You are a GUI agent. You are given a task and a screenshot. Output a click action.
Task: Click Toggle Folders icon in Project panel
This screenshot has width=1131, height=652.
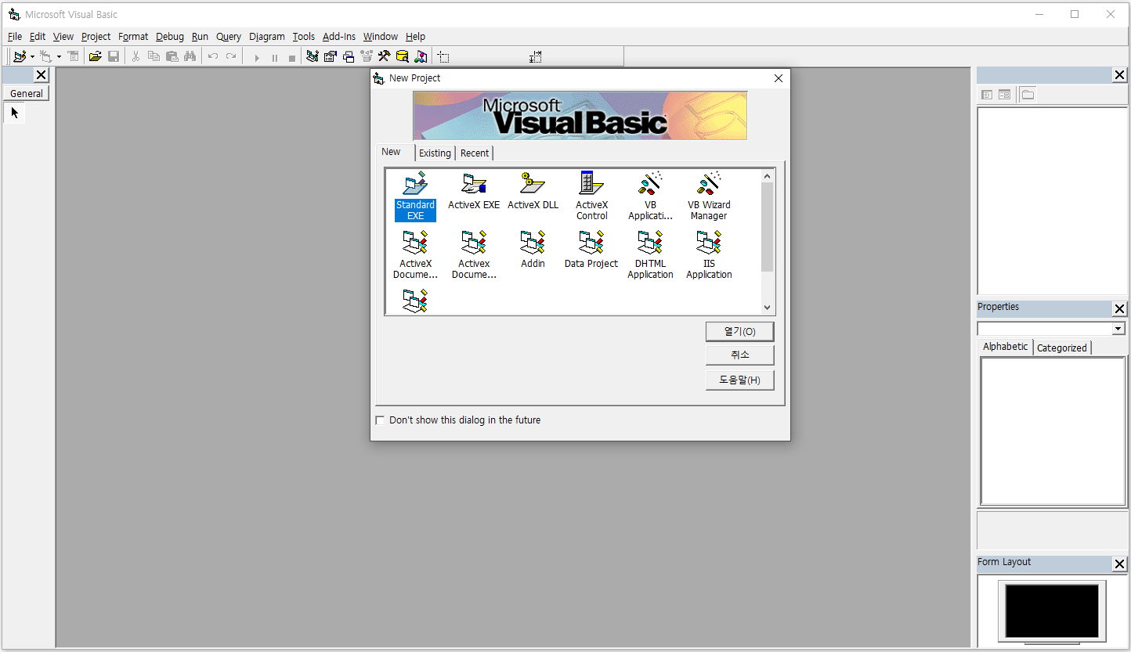pyautogui.click(x=1028, y=95)
